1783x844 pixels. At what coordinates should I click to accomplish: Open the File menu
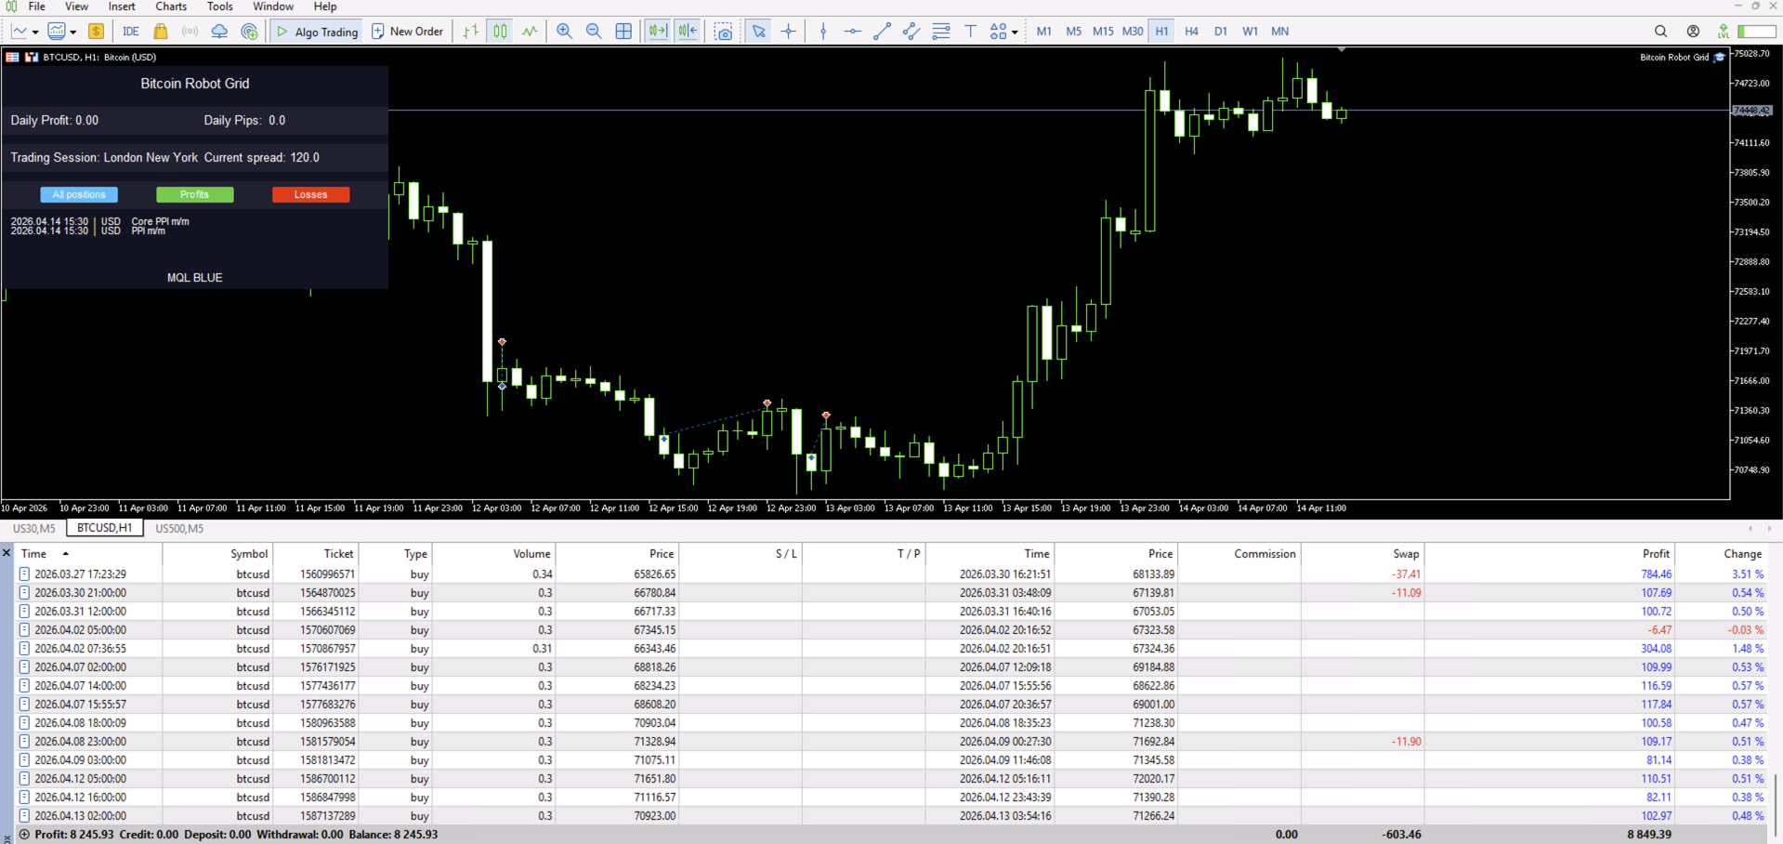click(x=37, y=7)
